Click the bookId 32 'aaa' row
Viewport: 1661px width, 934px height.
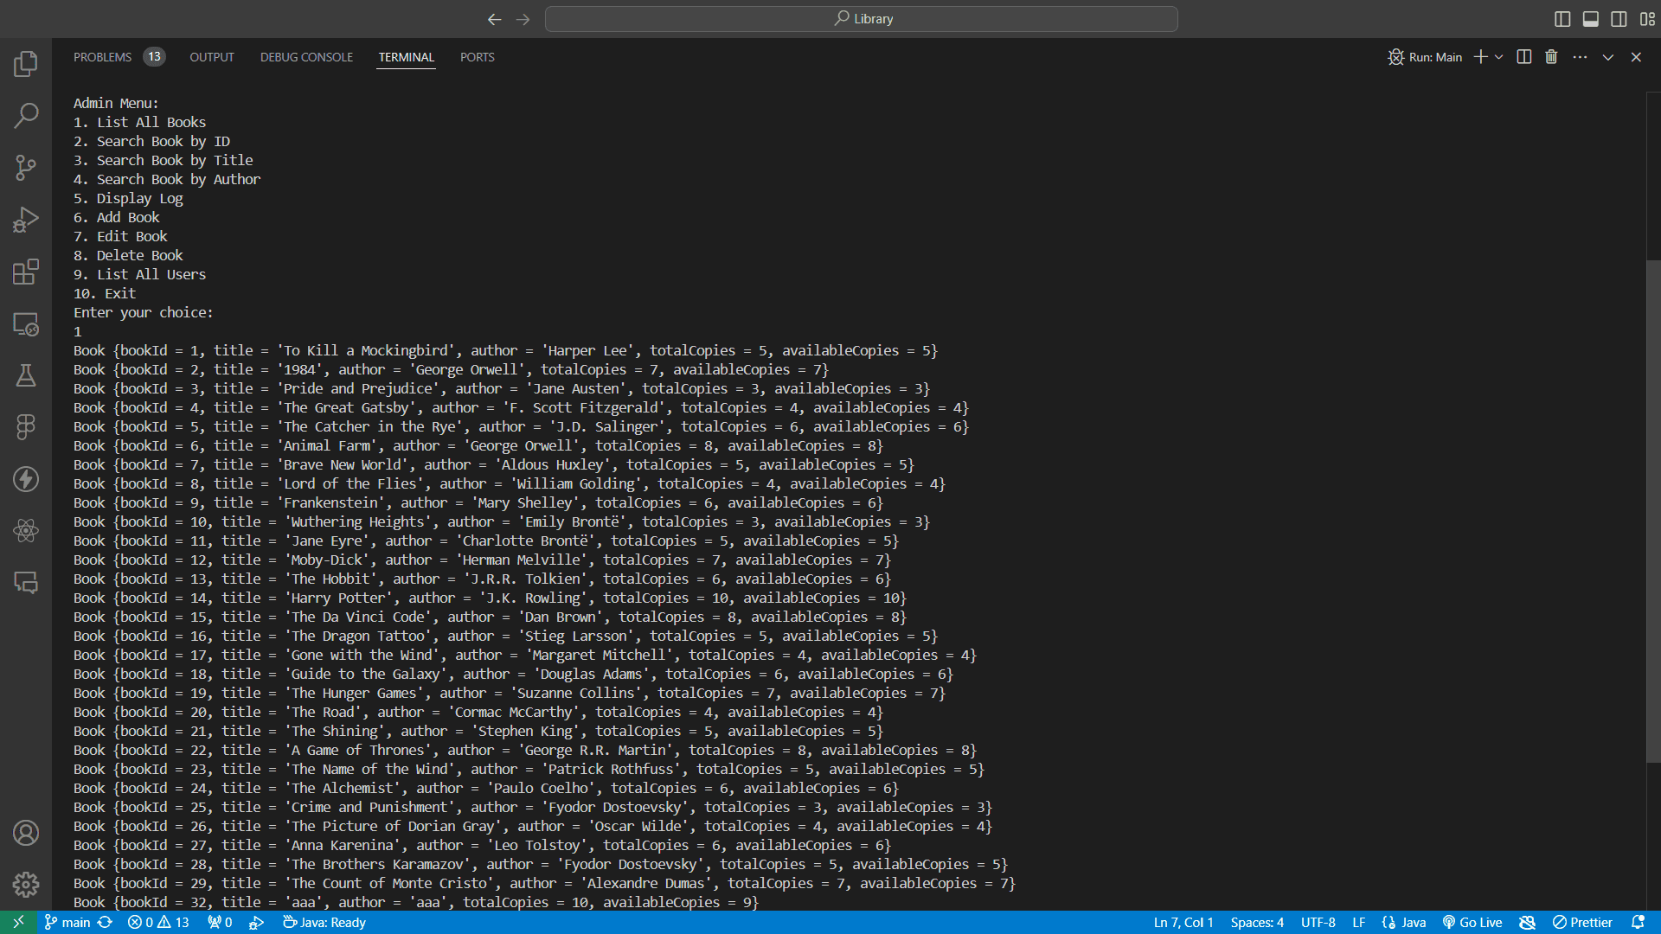415,902
